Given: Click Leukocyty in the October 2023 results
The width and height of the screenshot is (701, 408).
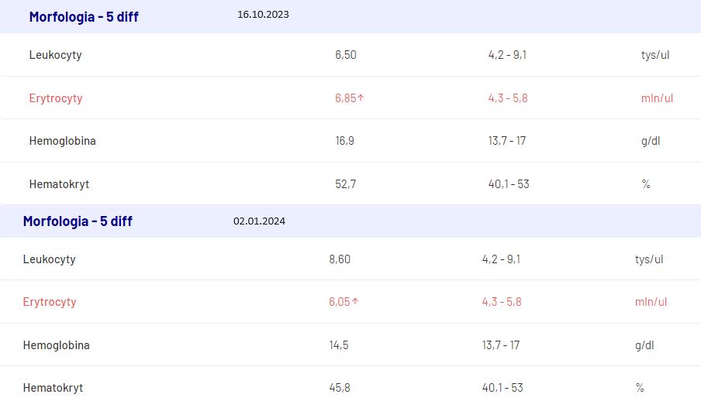Looking at the screenshot, I should pos(55,55).
